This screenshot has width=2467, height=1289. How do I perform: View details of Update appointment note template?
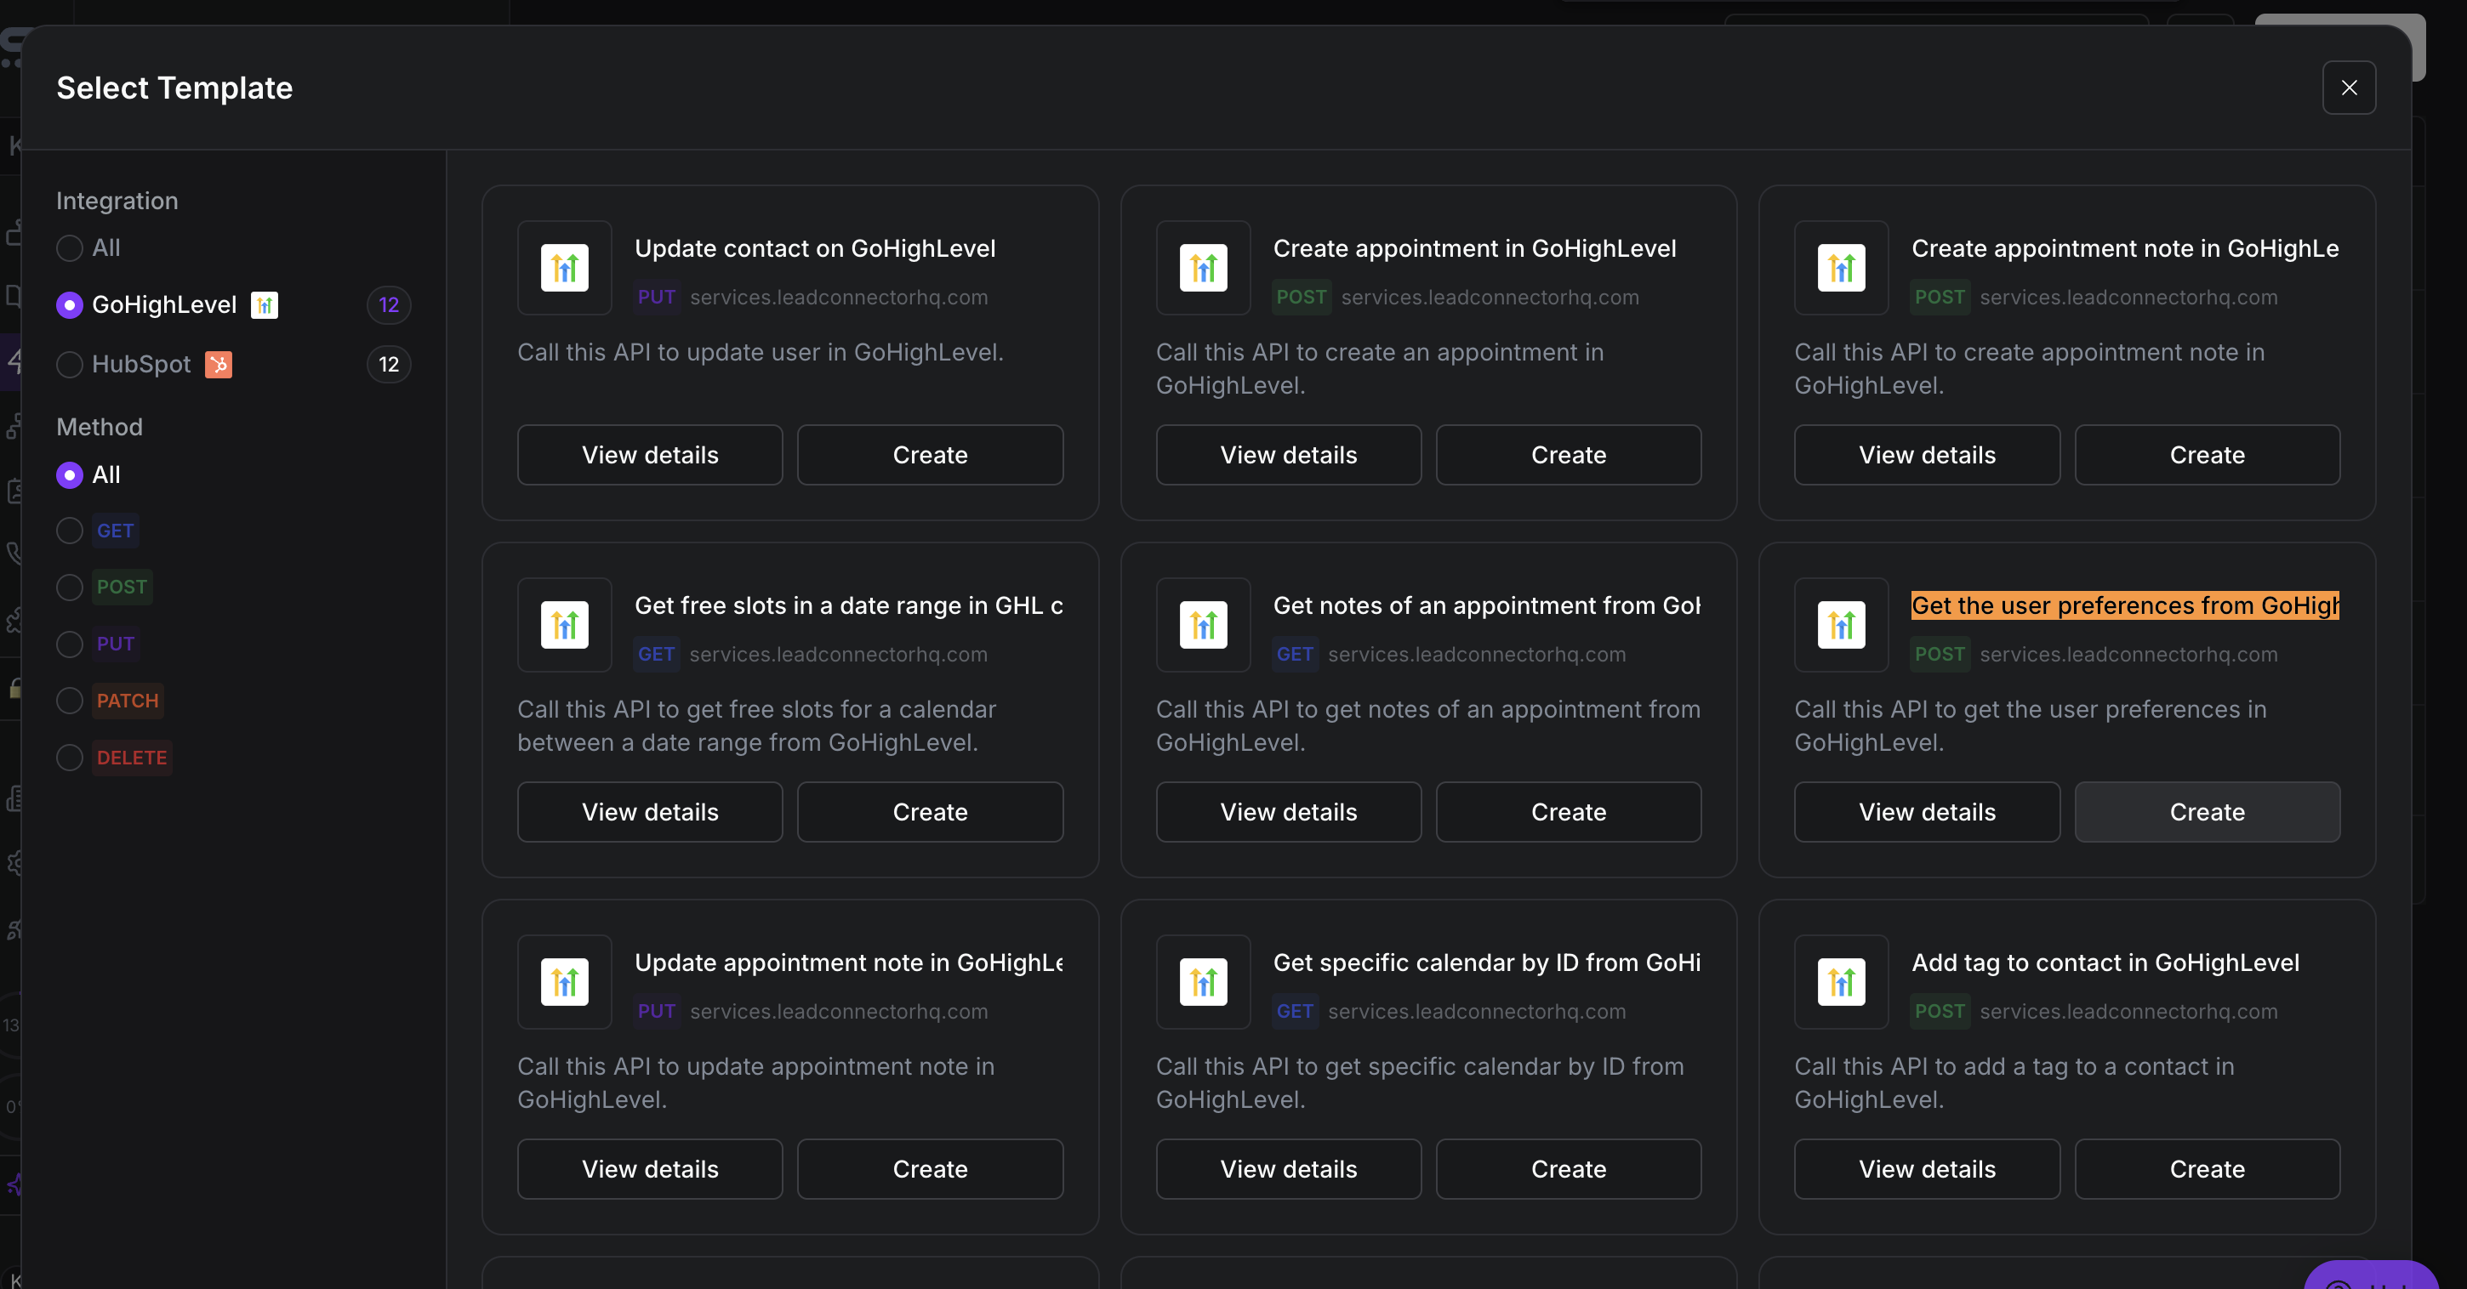pyautogui.click(x=650, y=1169)
